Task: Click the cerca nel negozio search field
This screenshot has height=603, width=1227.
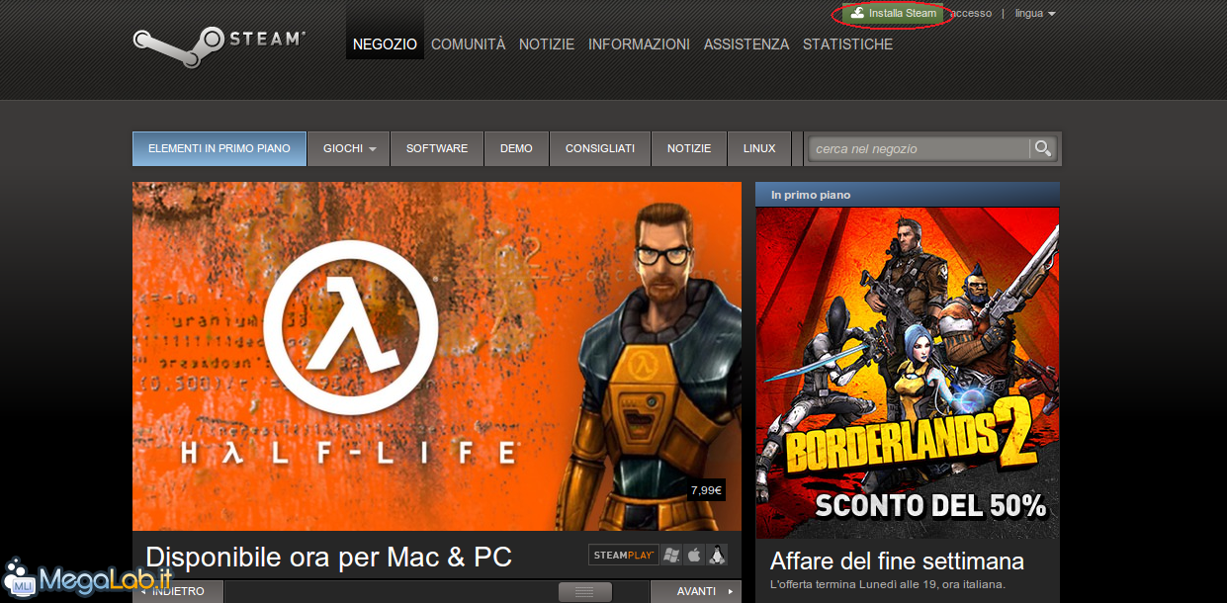Action: (920, 148)
